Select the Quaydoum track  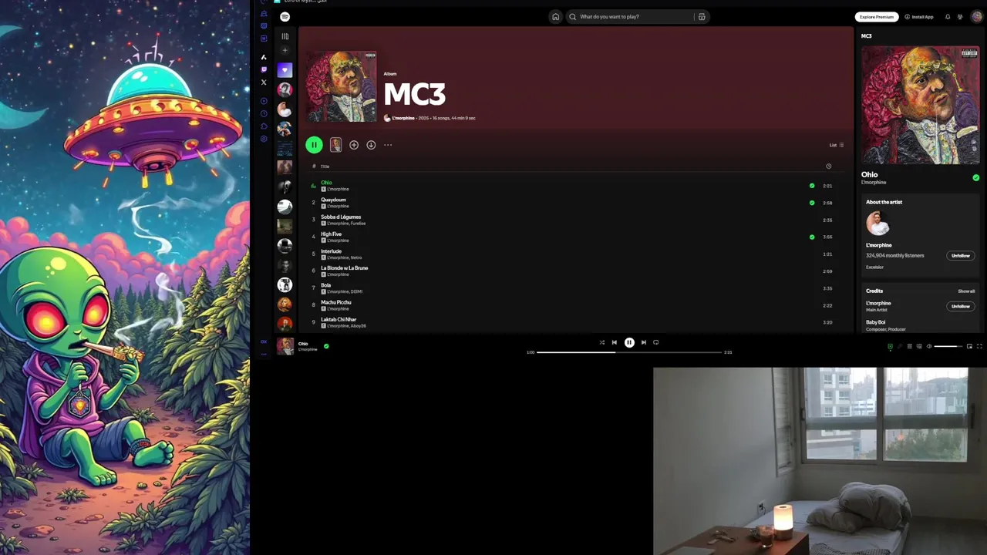[333, 200]
